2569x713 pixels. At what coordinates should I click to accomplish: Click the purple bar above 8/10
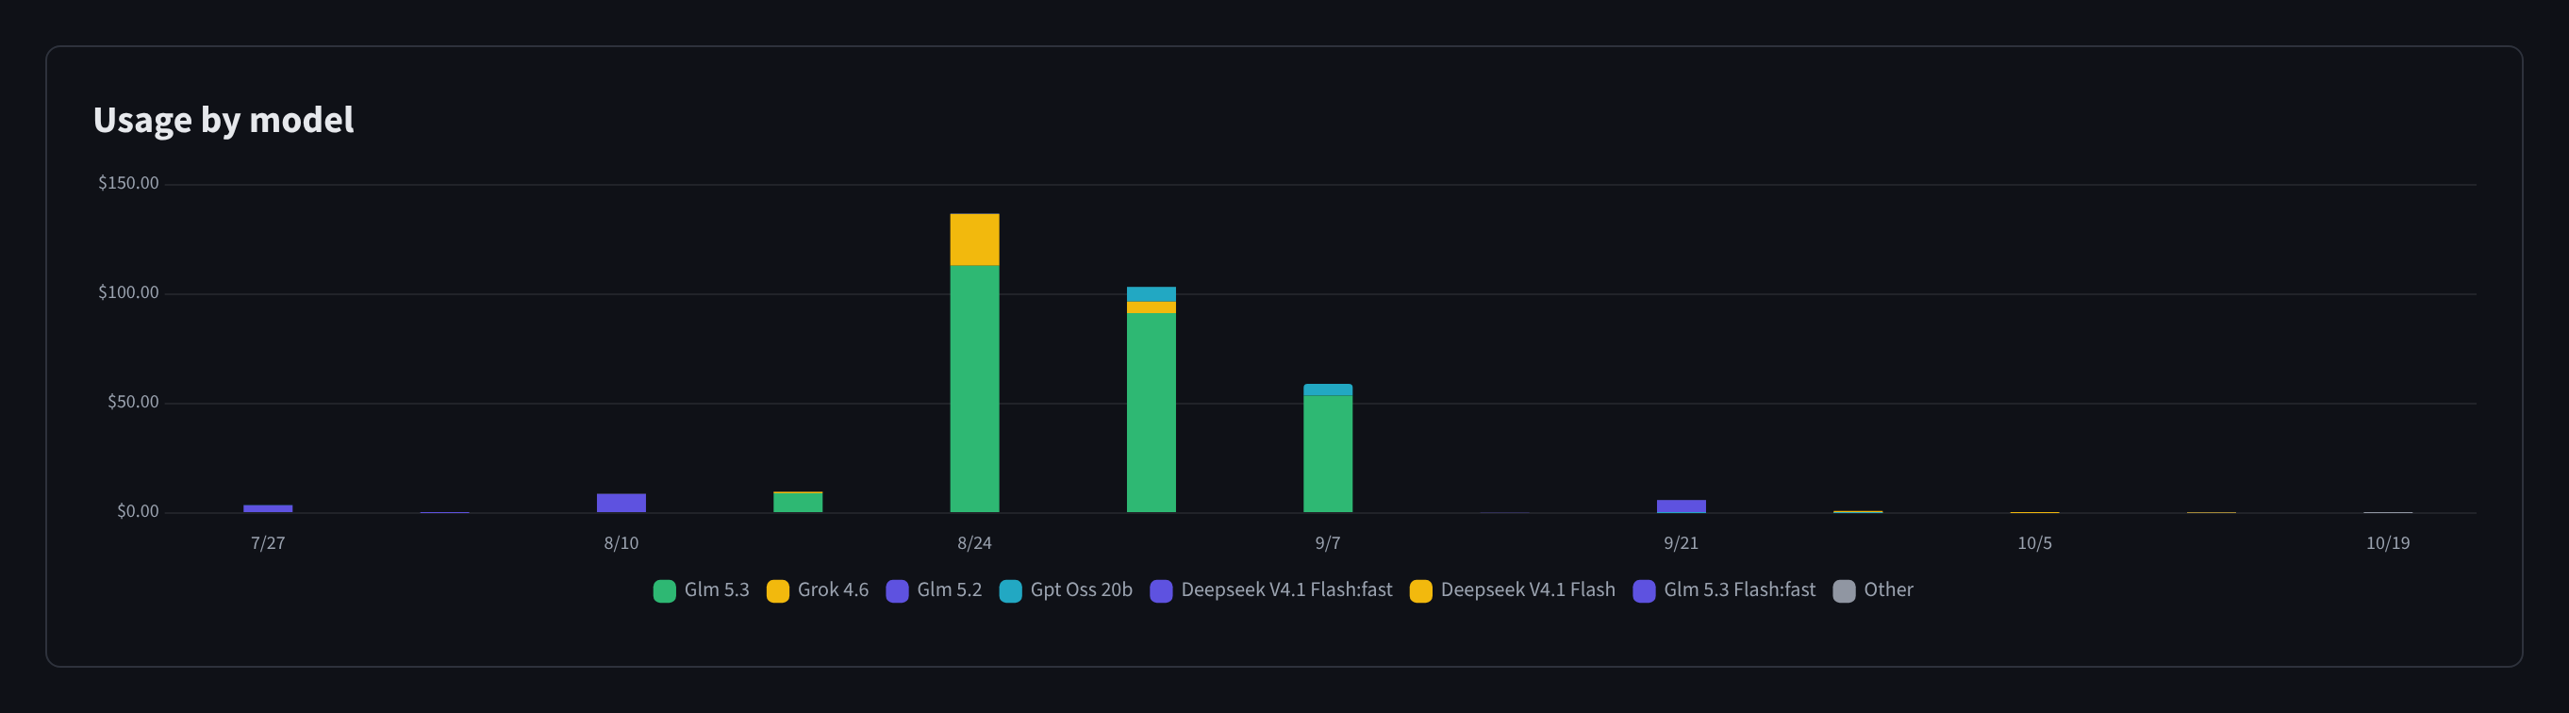(x=622, y=503)
